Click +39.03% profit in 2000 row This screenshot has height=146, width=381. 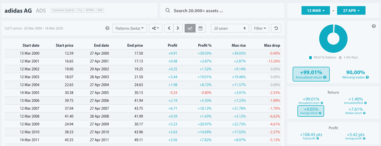point(205,53)
